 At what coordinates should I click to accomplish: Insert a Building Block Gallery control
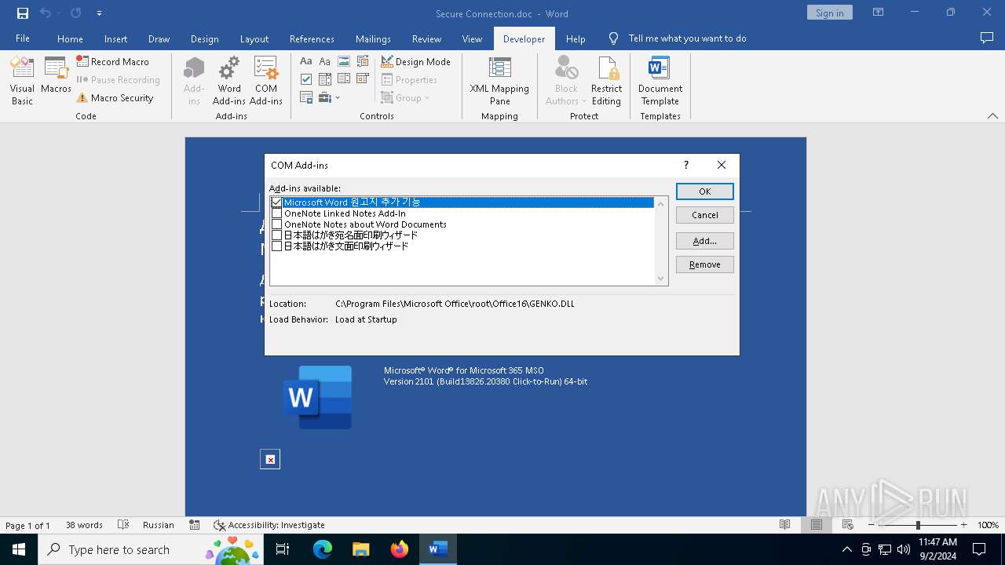click(x=363, y=61)
